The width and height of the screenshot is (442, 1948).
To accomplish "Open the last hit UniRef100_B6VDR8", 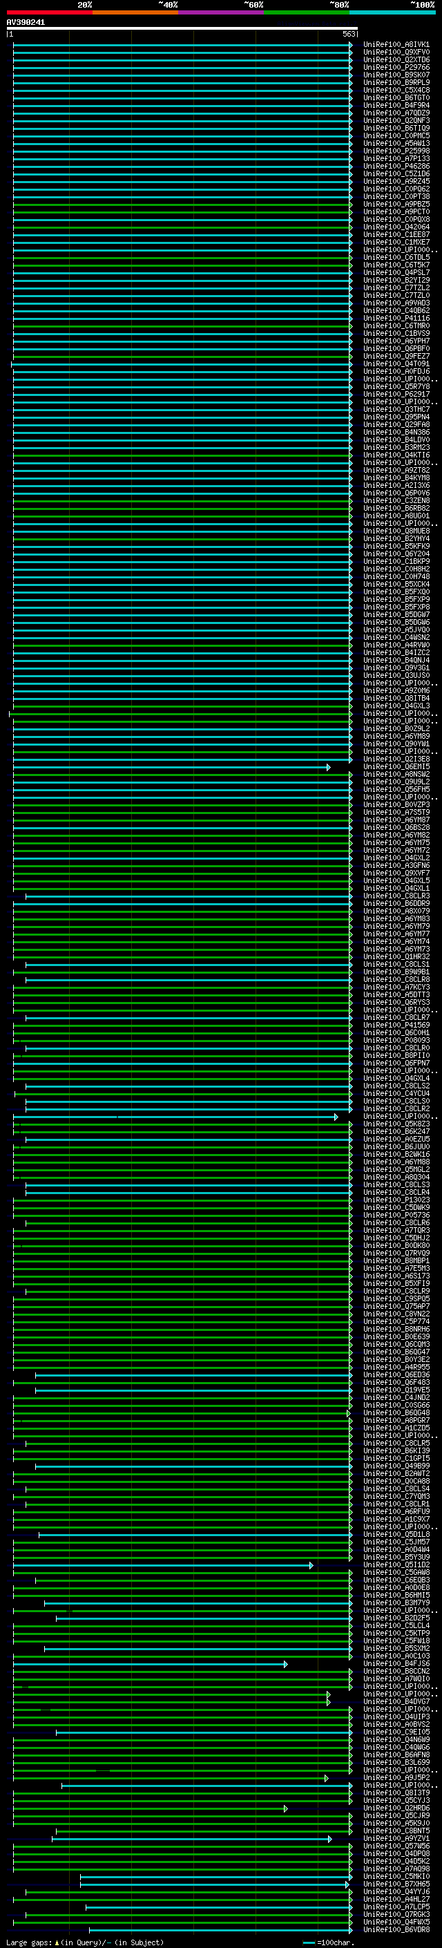I will point(396,1930).
